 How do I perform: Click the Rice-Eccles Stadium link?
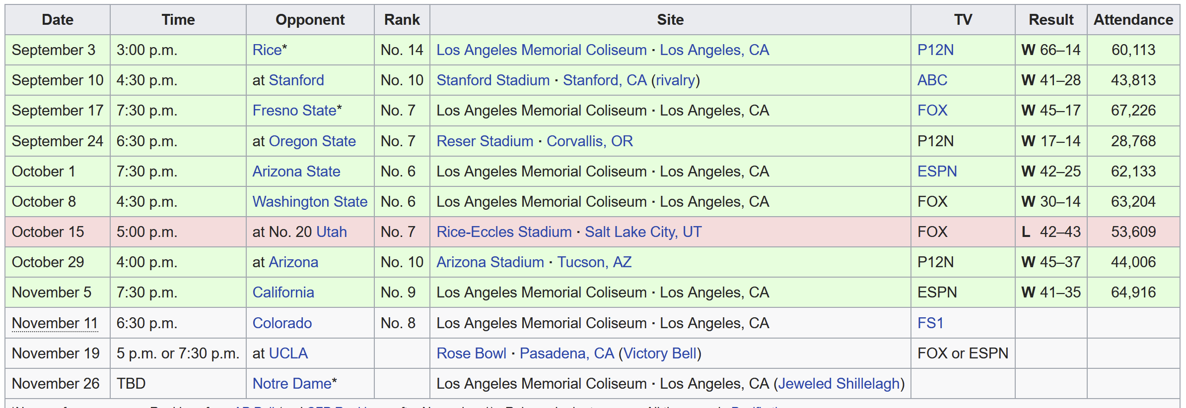coord(504,232)
